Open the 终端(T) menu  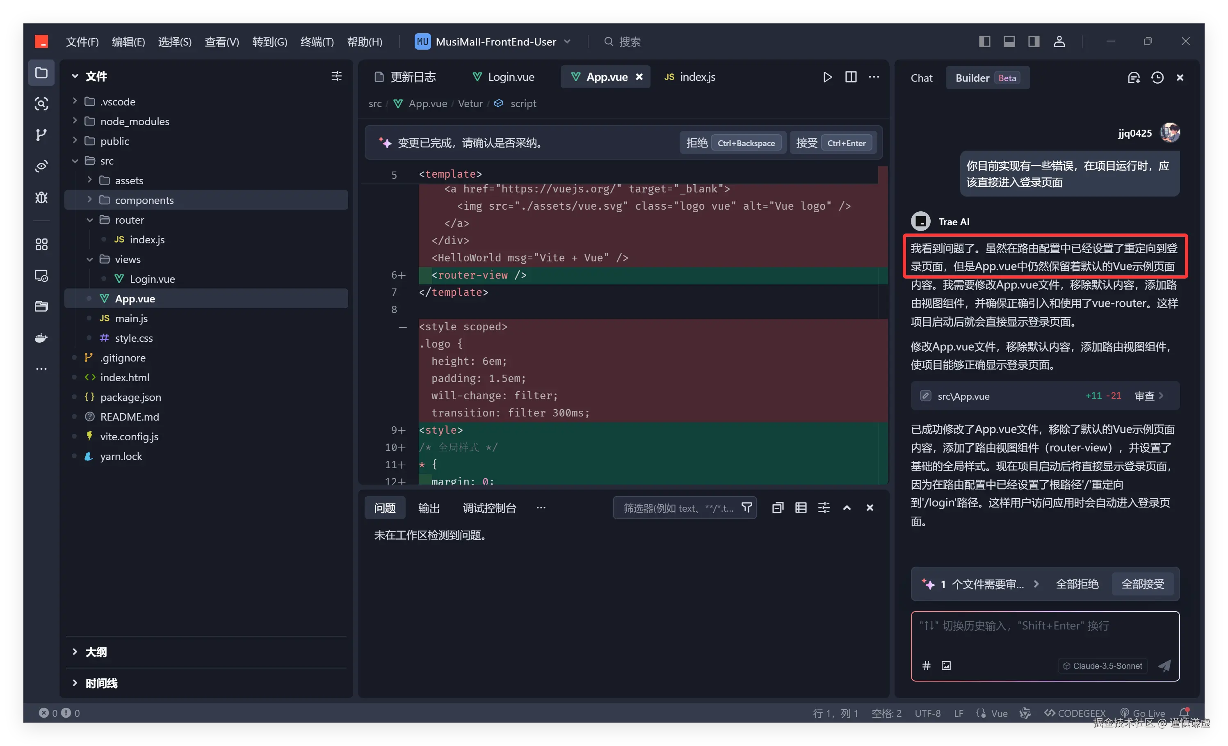pos(317,42)
